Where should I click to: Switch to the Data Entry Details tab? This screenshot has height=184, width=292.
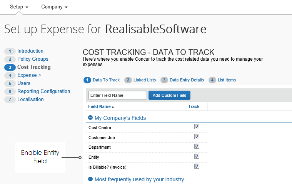187,80
